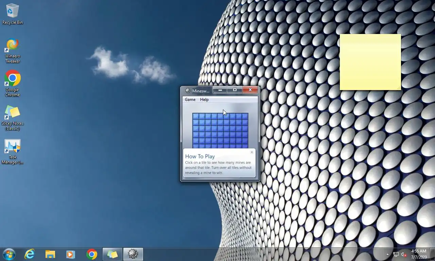Select the Winaero Tweaker desktop shortcut
The image size is (435, 261).
(x=13, y=51)
